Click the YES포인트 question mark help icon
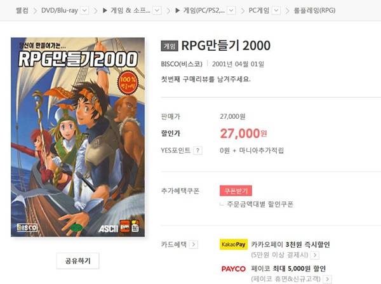 click(197, 151)
